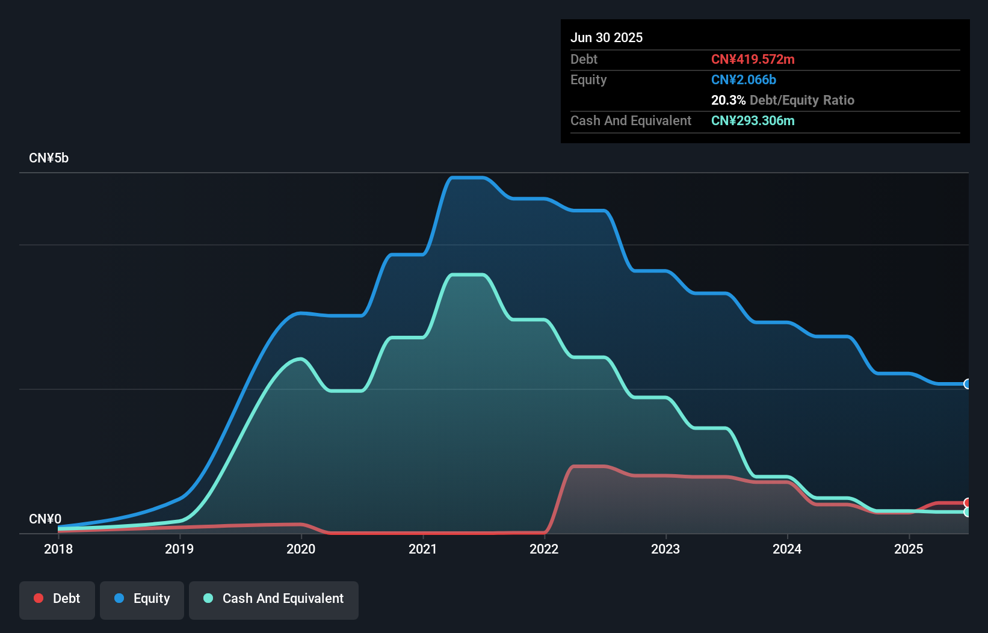
Task: Click the CN¥5b axis label
Action: [x=49, y=158]
